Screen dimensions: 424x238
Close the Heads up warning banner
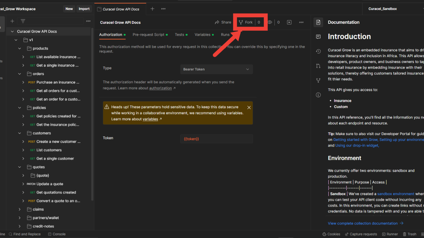coord(249,107)
